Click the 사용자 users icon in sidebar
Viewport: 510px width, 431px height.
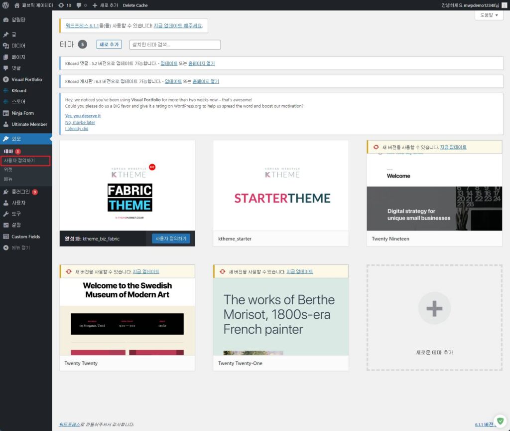click(6, 203)
